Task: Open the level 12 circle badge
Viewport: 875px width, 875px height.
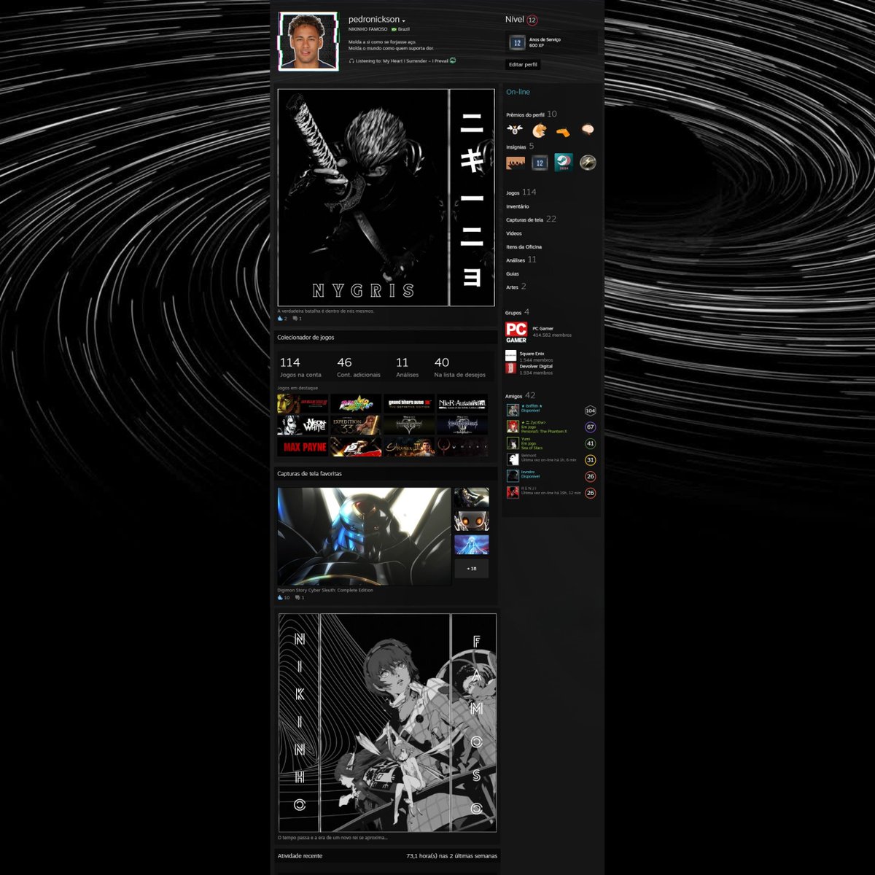Action: pyautogui.click(x=532, y=20)
